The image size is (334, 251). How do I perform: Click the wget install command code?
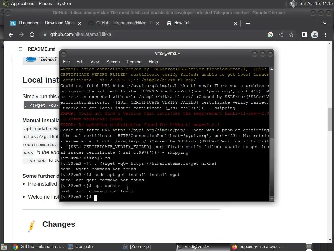pyautogui.click(x=42, y=105)
